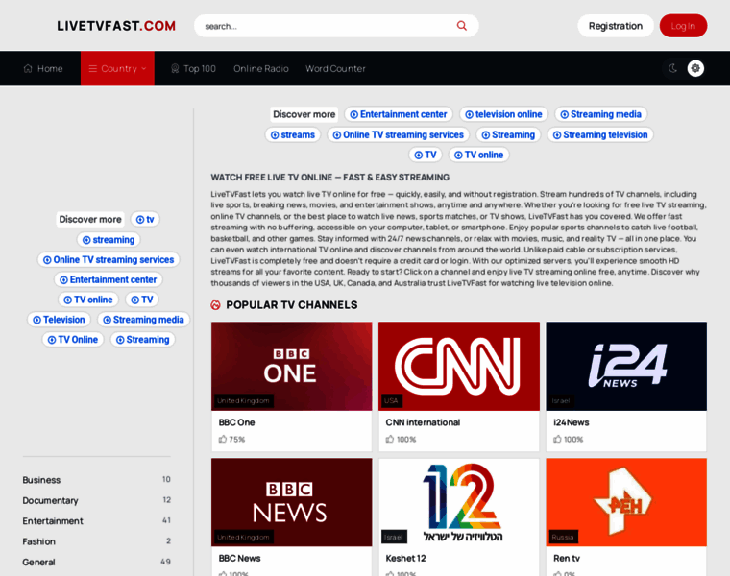This screenshot has width=730, height=576.
Task: Open the Online Radio menu item
Action: 260,69
